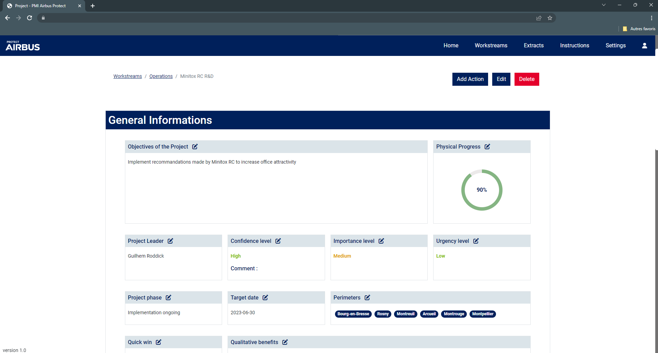This screenshot has height=353, width=658.
Task: Open the user account menu icon
Action: (x=645, y=46)
